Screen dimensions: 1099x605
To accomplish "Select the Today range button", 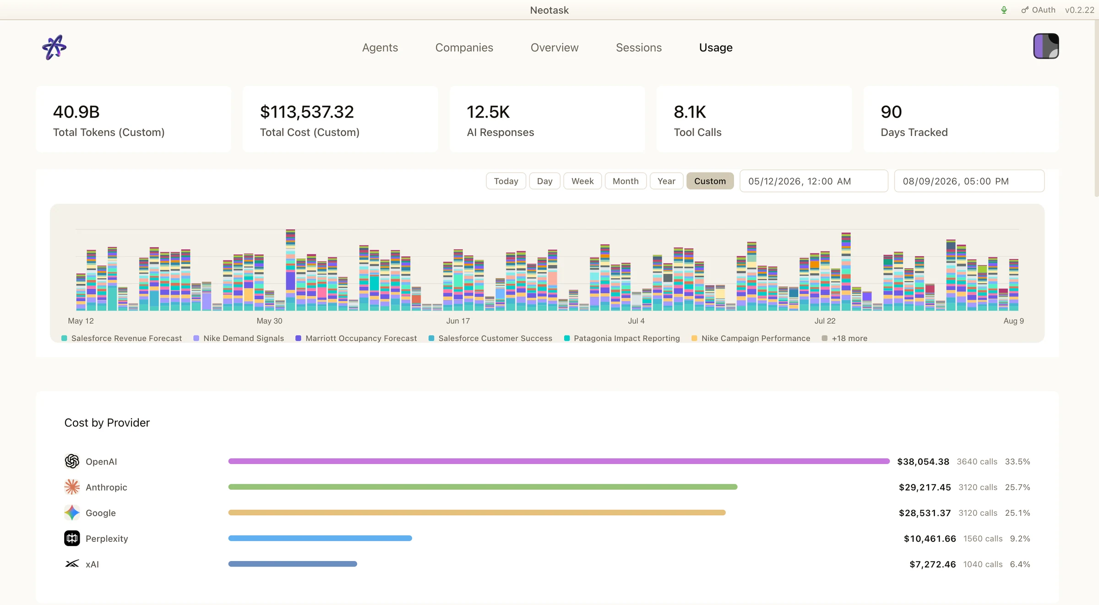I will pos(506,181).
